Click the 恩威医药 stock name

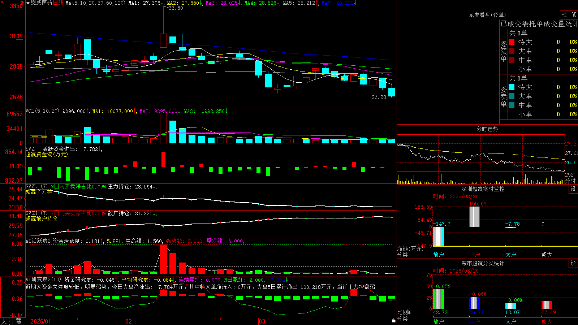point(41,3)
